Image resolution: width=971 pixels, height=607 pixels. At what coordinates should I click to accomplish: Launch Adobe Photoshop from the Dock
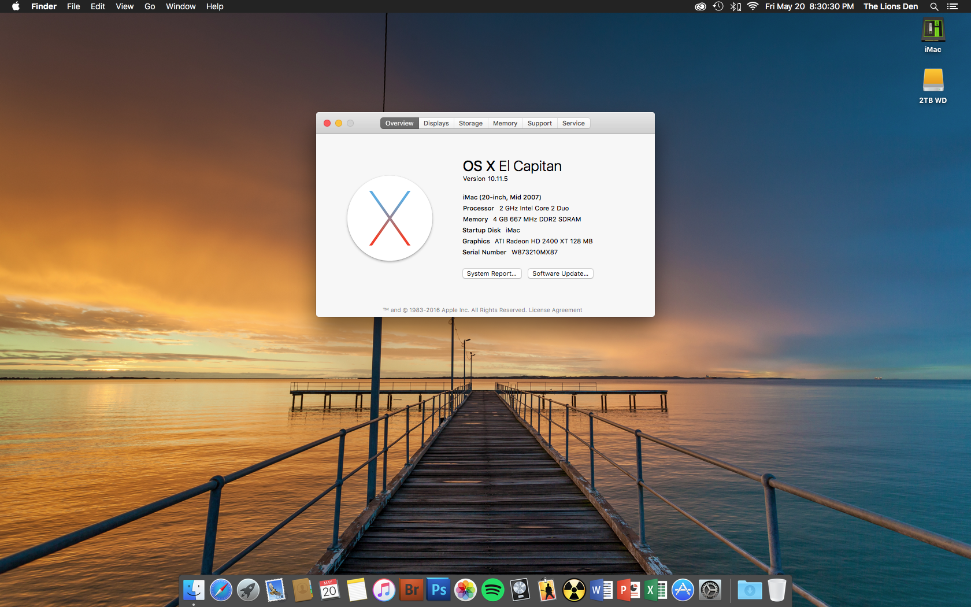pos(439,590)
